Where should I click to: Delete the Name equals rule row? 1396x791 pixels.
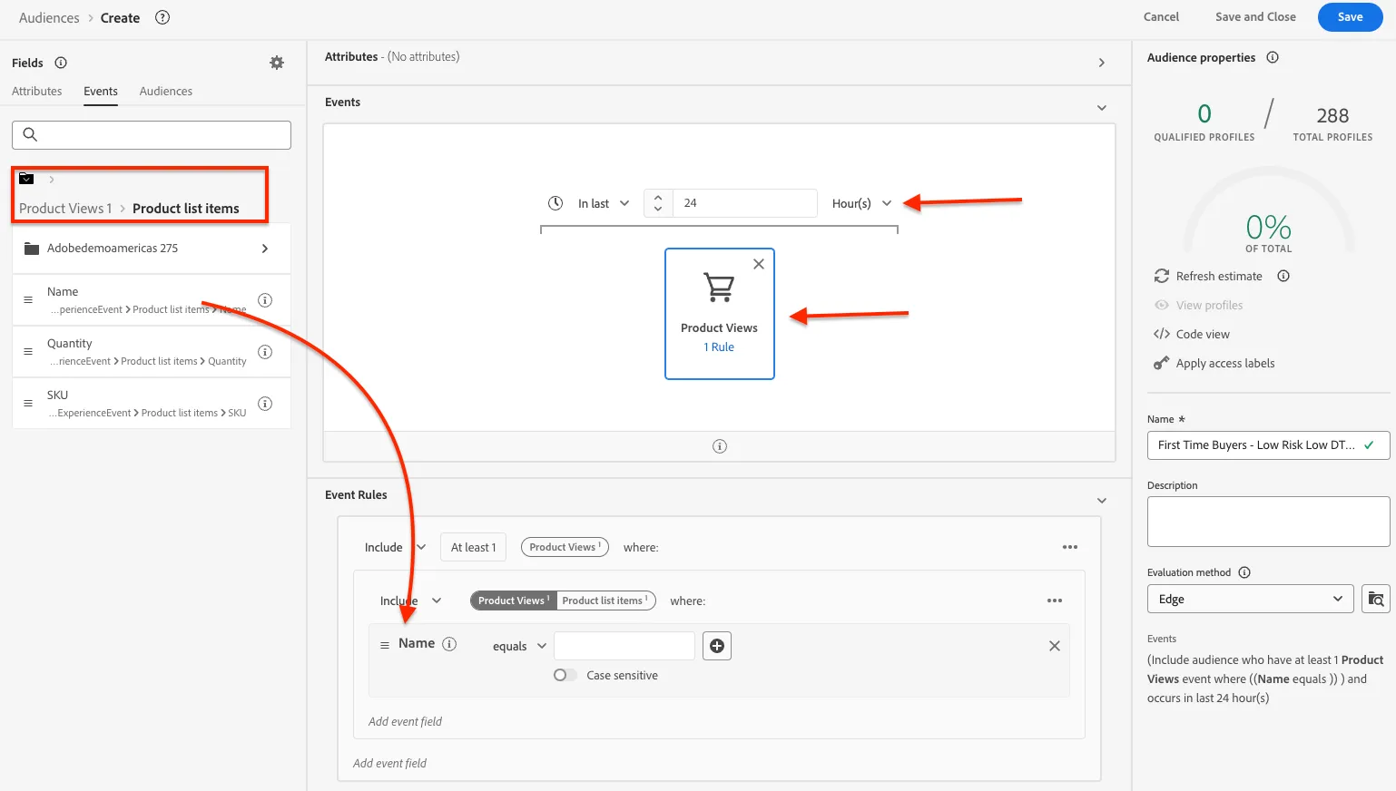pyautogui.click(x=1055, y=646)
